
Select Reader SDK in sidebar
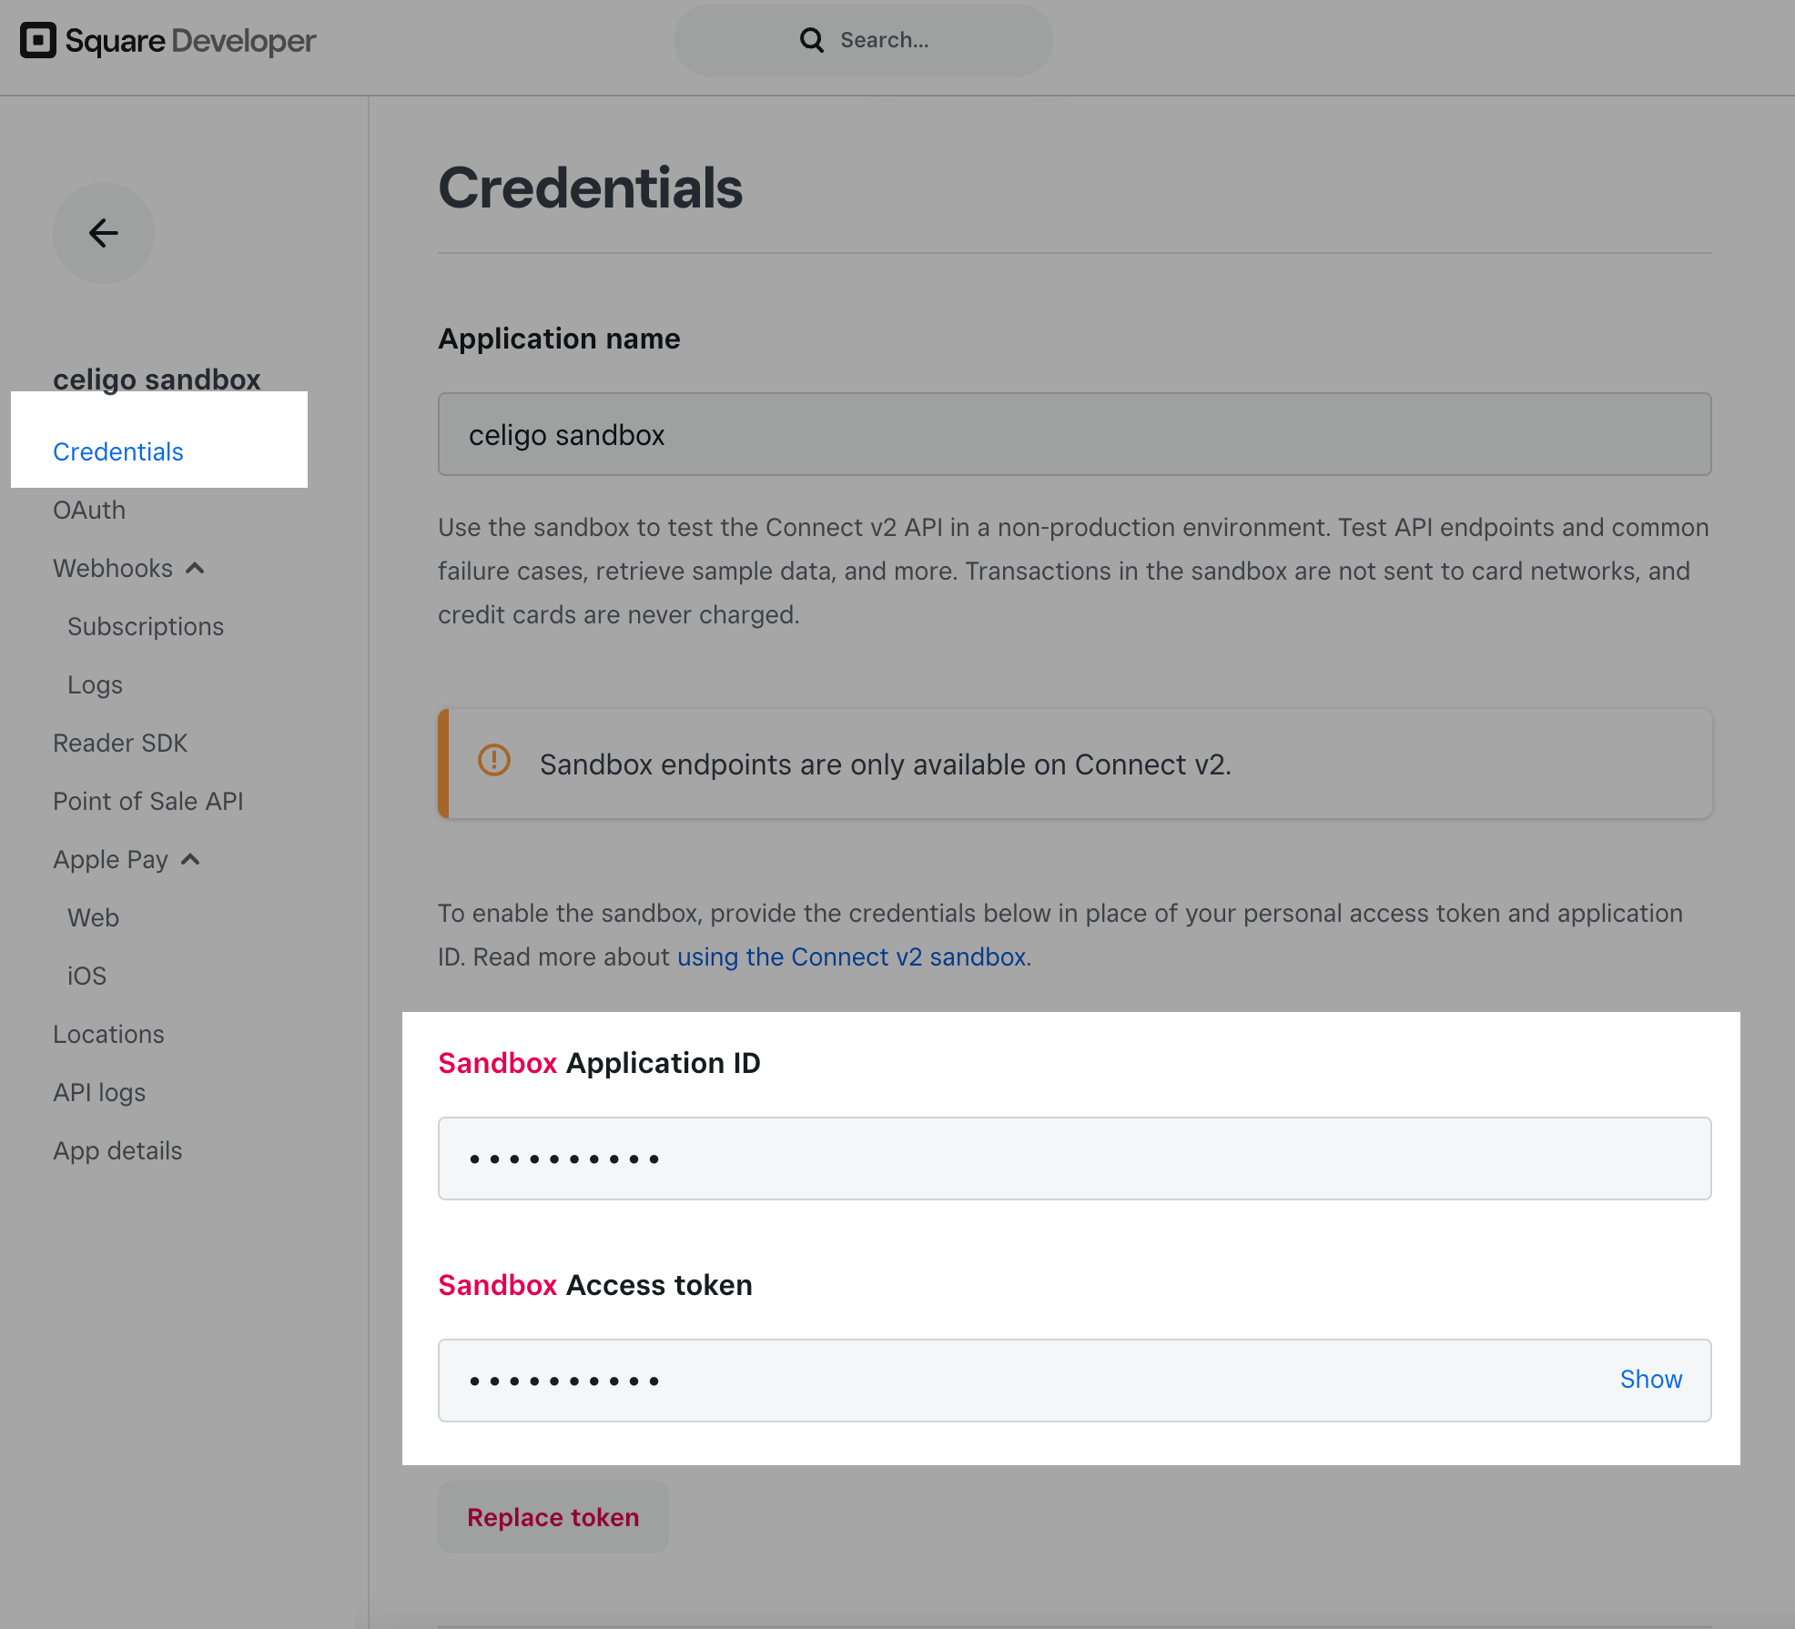point(120,744)
